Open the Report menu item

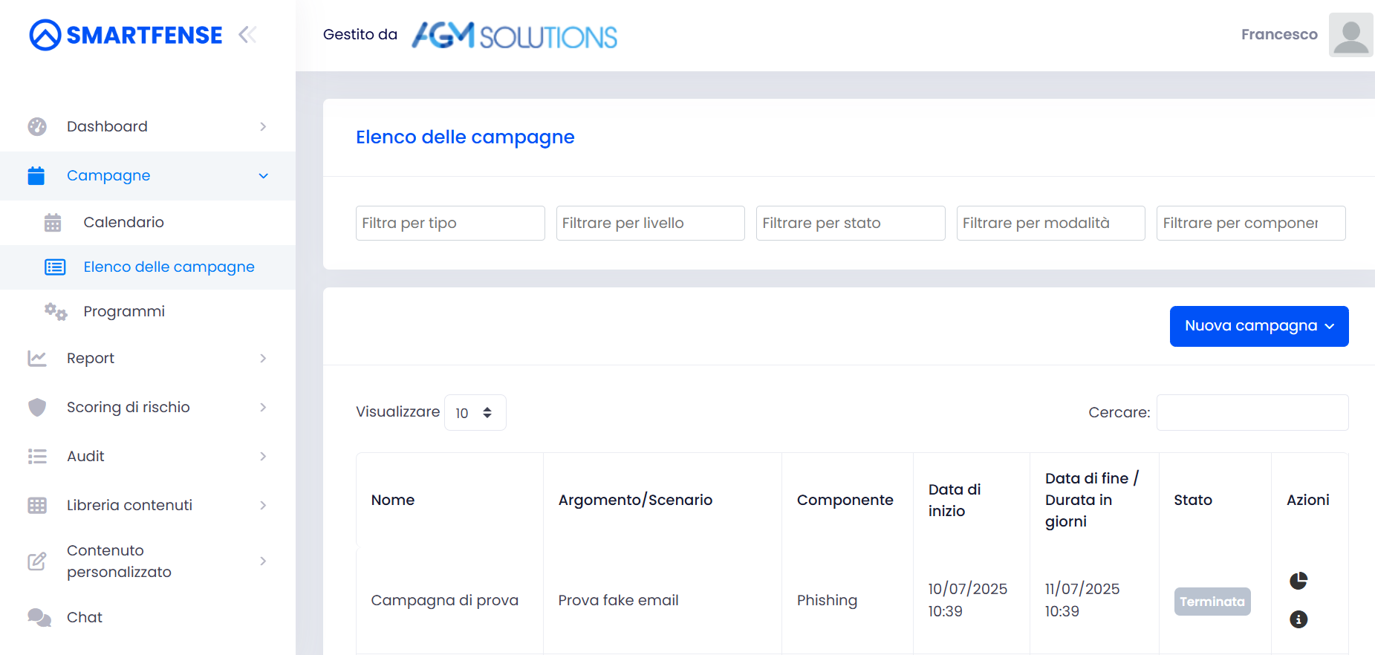coord(91,359)
